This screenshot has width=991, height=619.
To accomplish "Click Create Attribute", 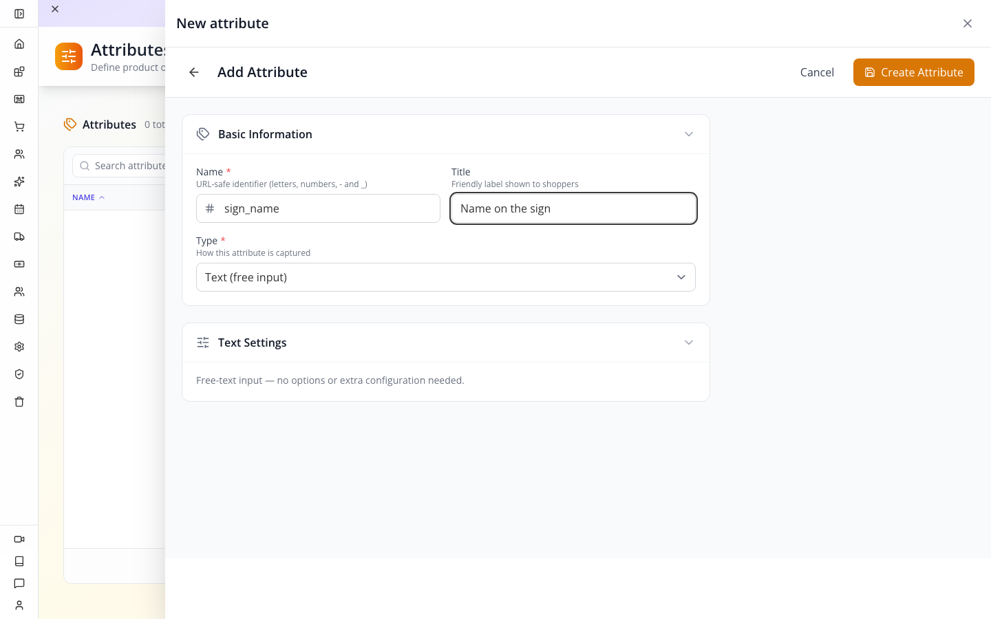I will coord(914,72).
